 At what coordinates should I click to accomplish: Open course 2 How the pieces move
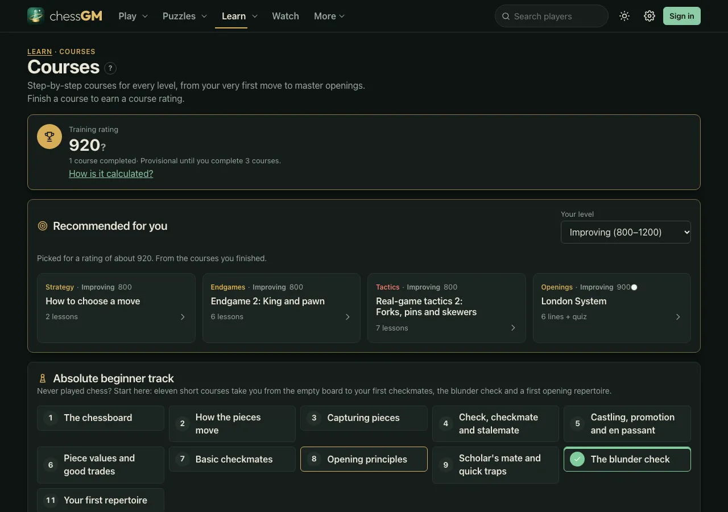(232, 424)
